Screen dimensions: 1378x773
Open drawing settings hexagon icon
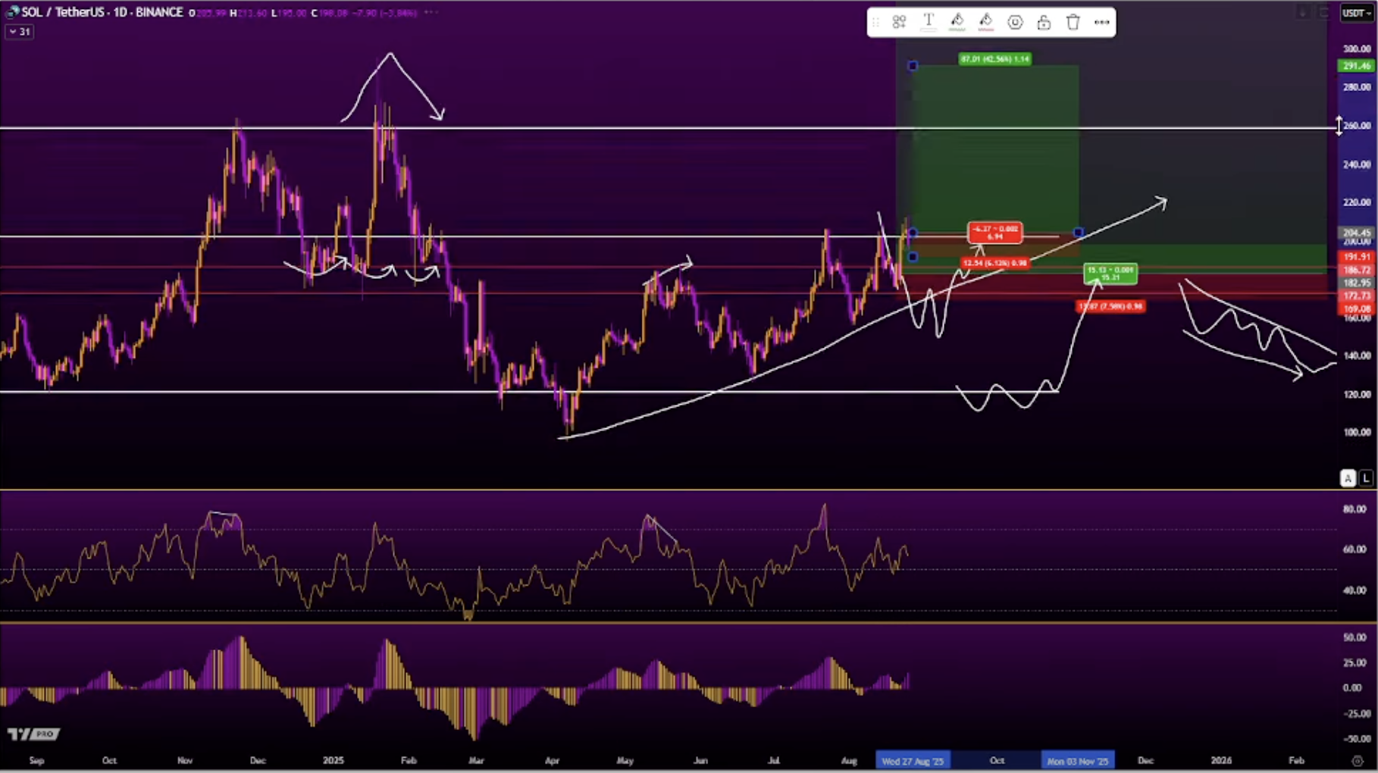click(x=1015, y=23)
